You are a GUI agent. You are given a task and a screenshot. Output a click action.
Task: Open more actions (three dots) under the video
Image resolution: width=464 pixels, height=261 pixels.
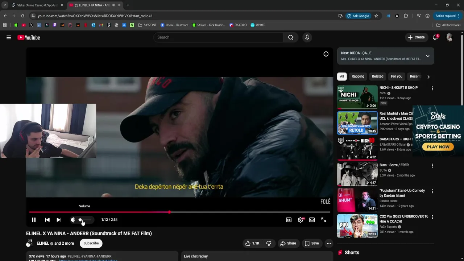[x=329, y=243]
